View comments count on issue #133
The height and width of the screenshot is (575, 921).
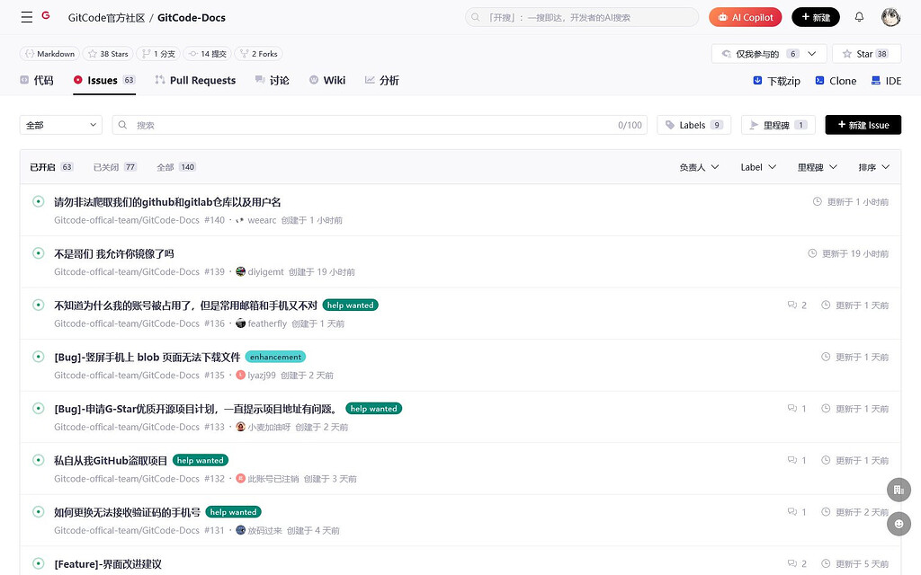797,409
